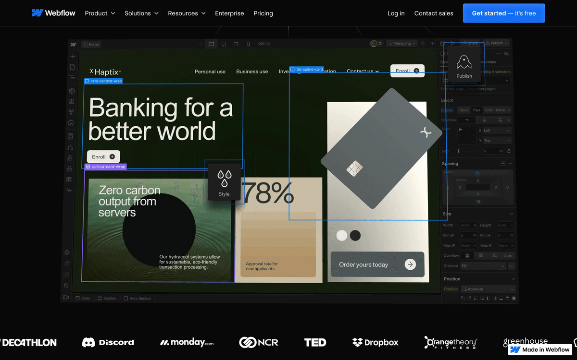
Task: Select the mobile landscape breakpoint icon
Action: tap(236, 44)
